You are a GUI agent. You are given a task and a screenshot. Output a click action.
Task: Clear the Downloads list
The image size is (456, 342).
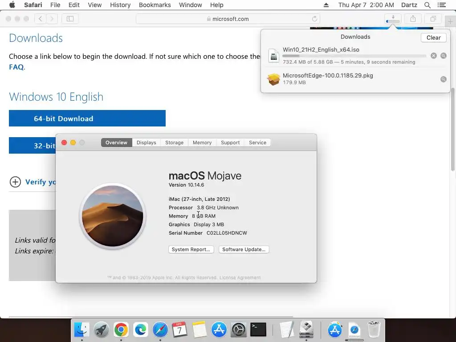433,37
